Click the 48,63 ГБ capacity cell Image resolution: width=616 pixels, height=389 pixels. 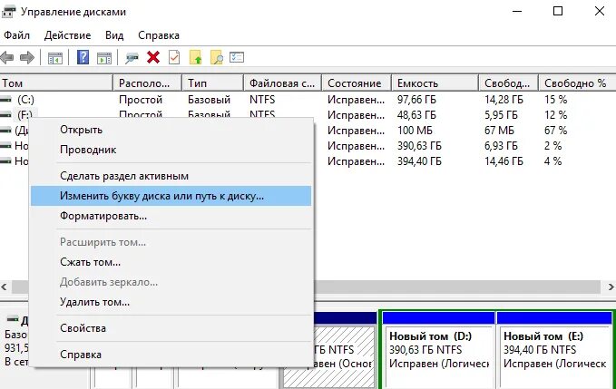tap(416, 115)
